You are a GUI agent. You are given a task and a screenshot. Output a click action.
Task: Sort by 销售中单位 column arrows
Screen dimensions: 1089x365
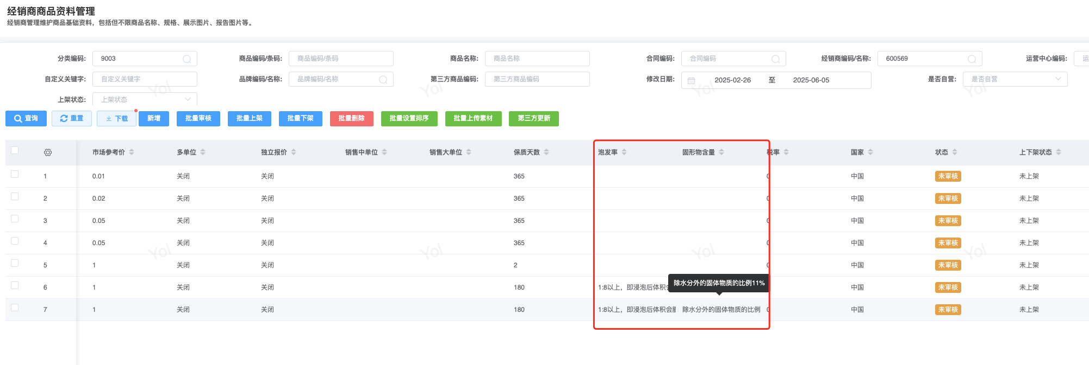[384, 152]
